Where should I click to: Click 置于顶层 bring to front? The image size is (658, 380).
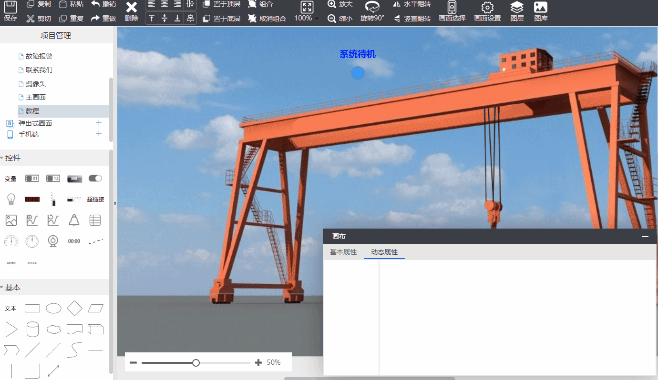coord(221,4)
